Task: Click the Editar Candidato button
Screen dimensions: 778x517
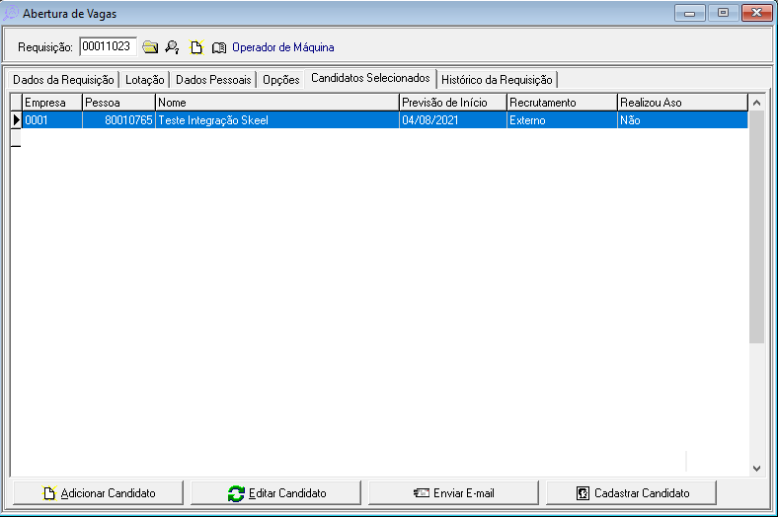Action: pos(277,492)
